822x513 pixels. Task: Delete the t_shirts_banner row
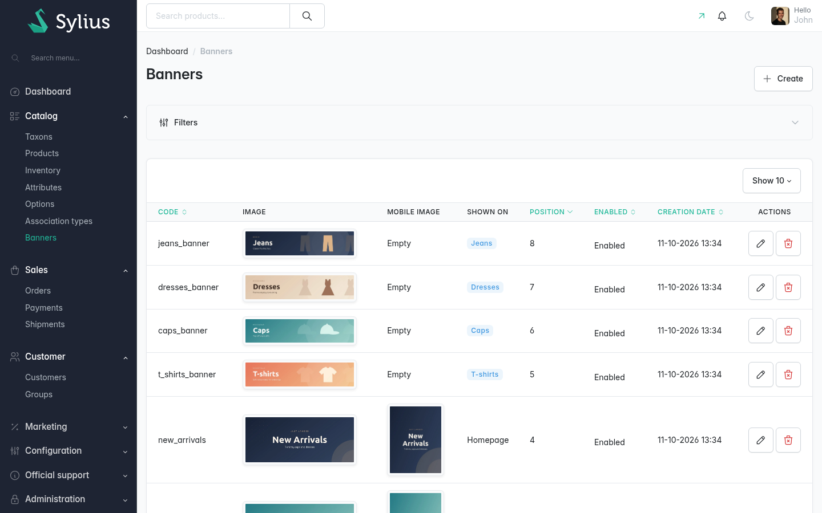click(788, 374)
